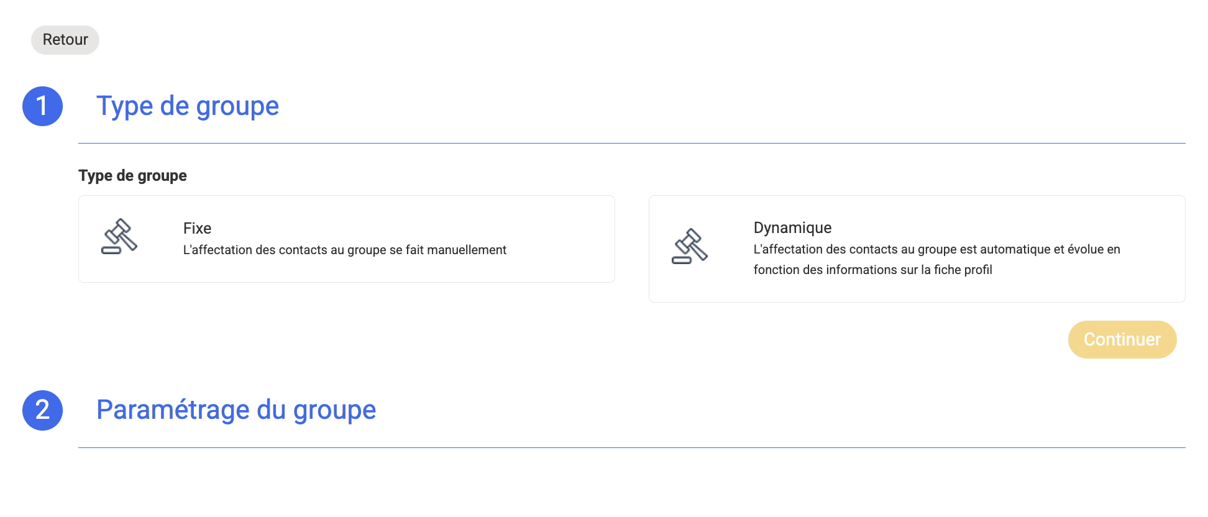Collapse the blue Type de groupe step heading
Image resolution: width=1208 pixels, height=517 pixels.
(x=188, y=106)
